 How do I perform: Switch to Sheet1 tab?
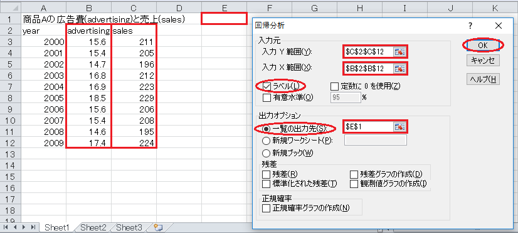point(57,227)
